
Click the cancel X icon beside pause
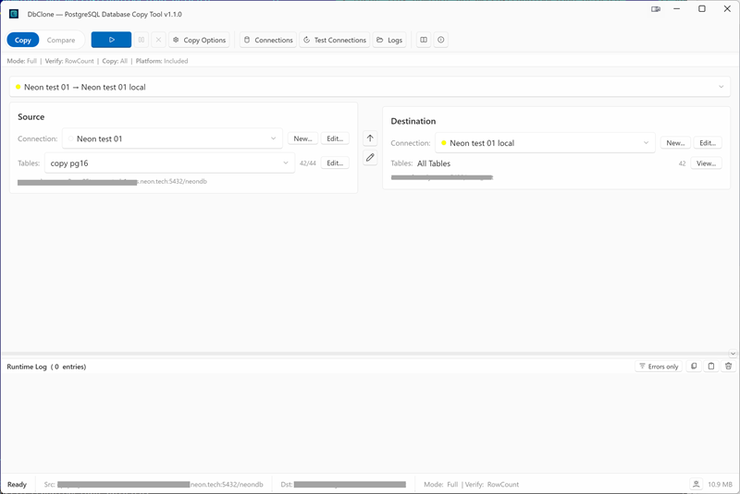point(158,40)
